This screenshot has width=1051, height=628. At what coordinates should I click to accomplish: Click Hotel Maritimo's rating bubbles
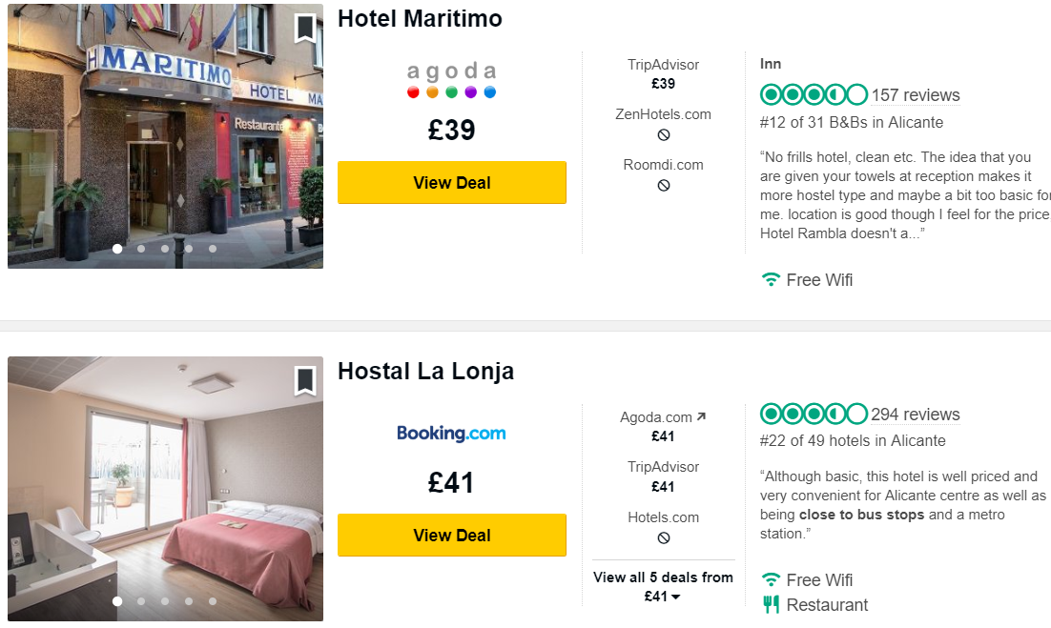tap(814, 95)
